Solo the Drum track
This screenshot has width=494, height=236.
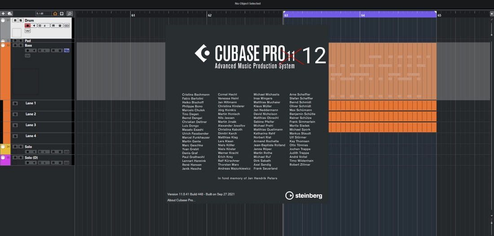coord(21,21)
